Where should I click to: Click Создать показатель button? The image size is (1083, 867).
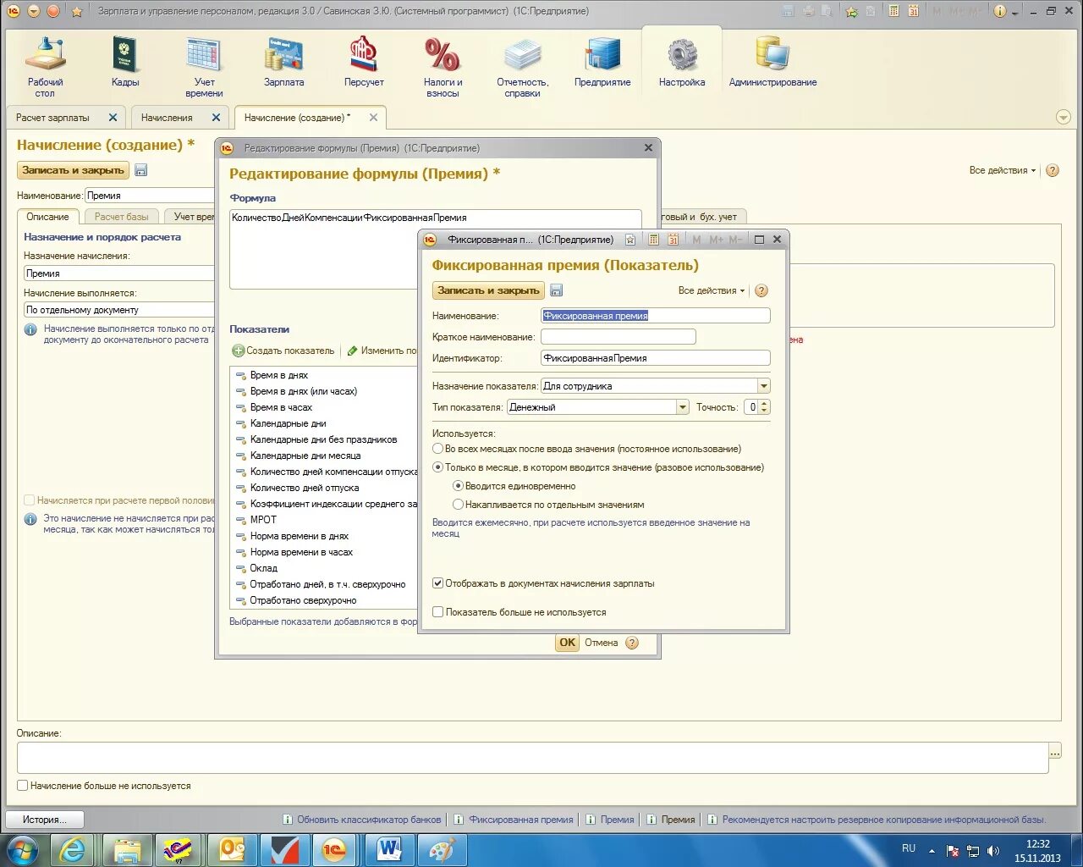coord(283,351)
